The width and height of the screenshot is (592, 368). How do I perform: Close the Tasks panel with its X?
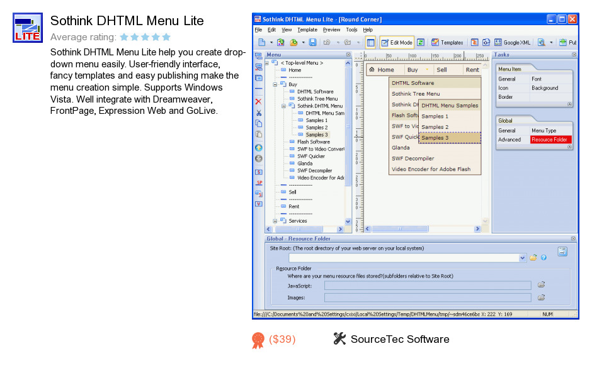574,55
